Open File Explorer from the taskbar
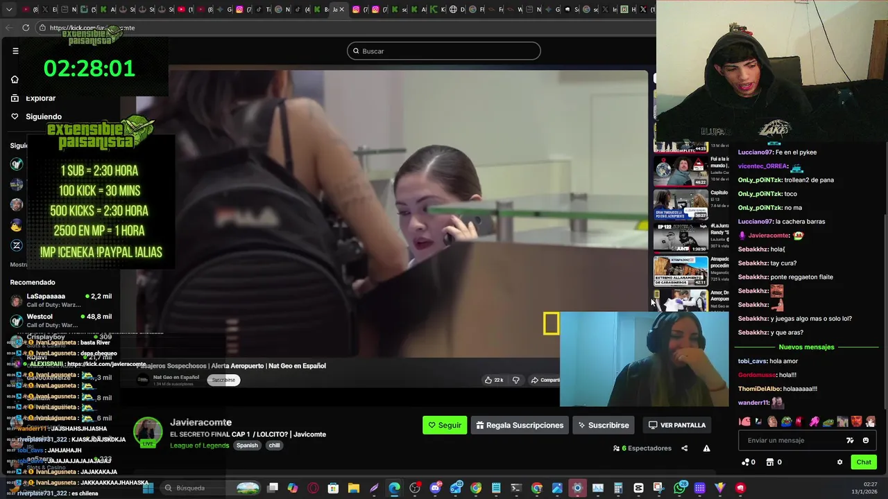The height and width of the screenshot is (499, 888). 353,488
